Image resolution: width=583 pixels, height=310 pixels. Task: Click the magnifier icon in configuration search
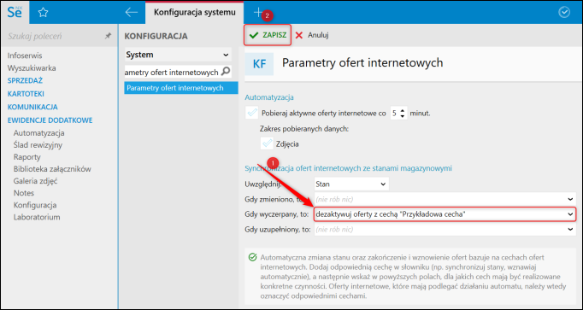pyautogui.click(x=226, y=72)
